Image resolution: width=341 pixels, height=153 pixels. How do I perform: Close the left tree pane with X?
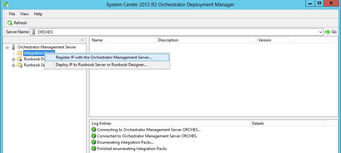point(82,40)
